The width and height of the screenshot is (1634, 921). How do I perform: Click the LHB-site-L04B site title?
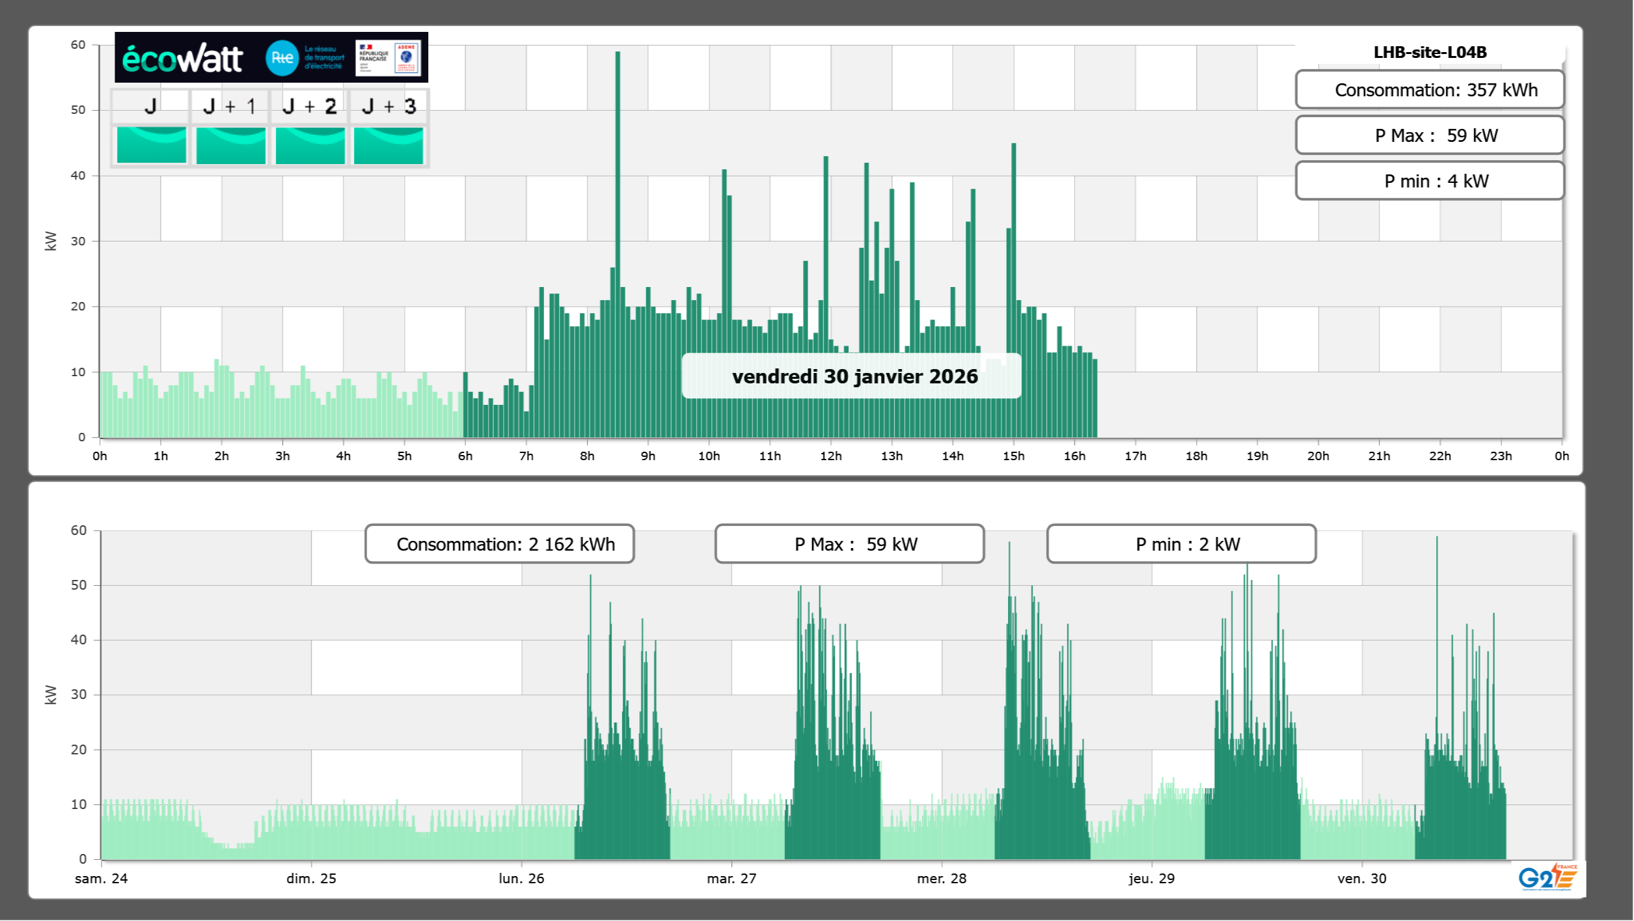(1430, 52)
